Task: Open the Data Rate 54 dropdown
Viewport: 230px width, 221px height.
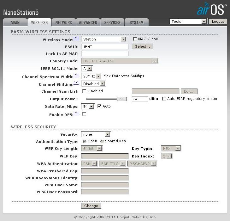Action: point(88,107)
